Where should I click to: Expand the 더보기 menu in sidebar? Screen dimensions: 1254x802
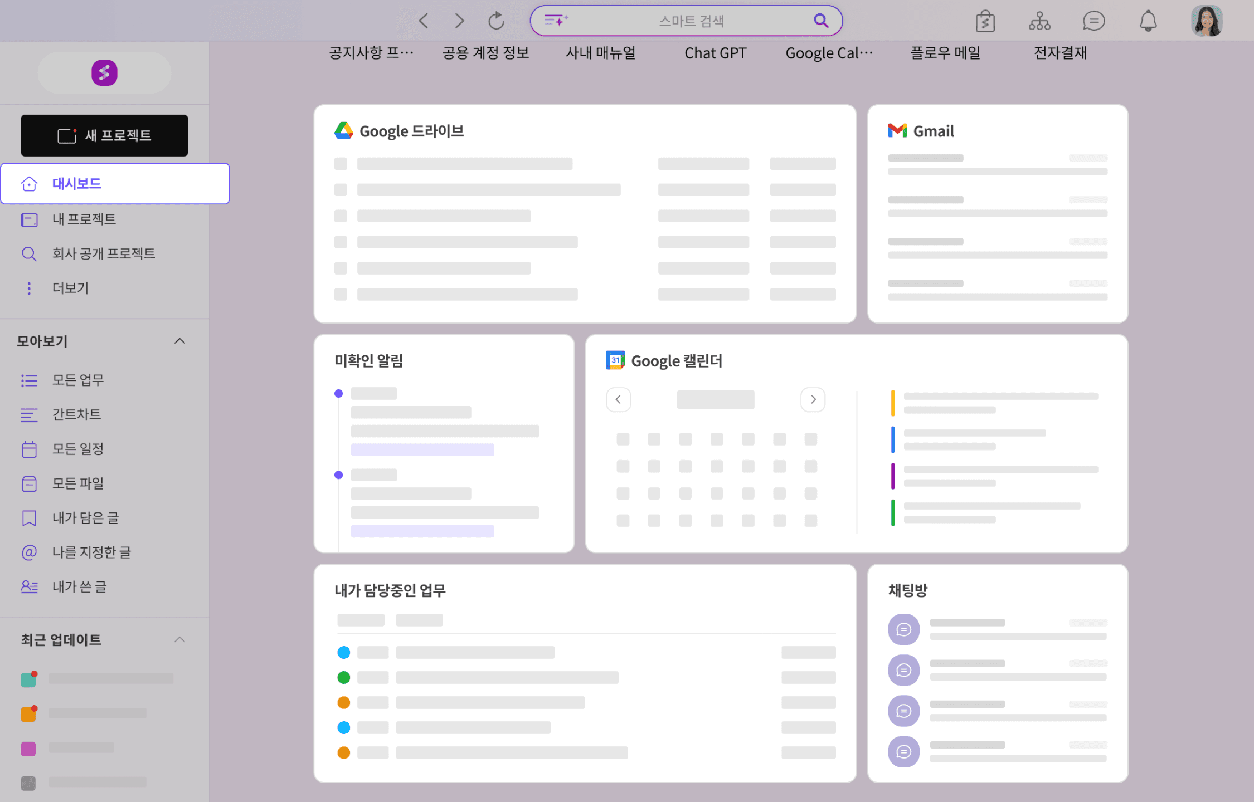[70, 288]
